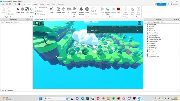The width and height of the screenshot is (180, 101).
Task: Expand the ReplicatedStorage node in Explorer
Action: coord(145,37)
